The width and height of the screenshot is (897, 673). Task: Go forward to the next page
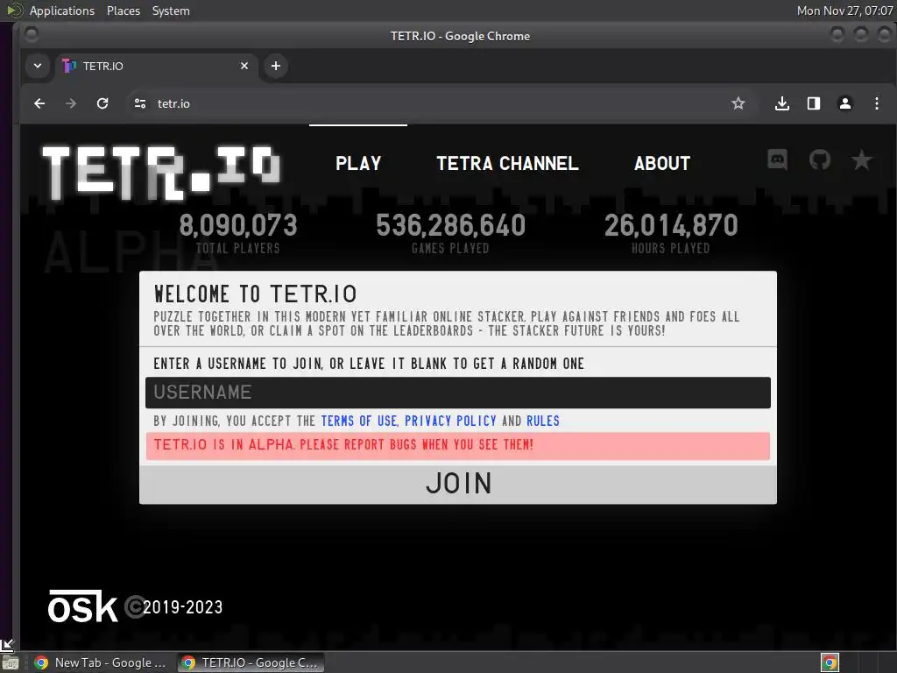point(71,103)
